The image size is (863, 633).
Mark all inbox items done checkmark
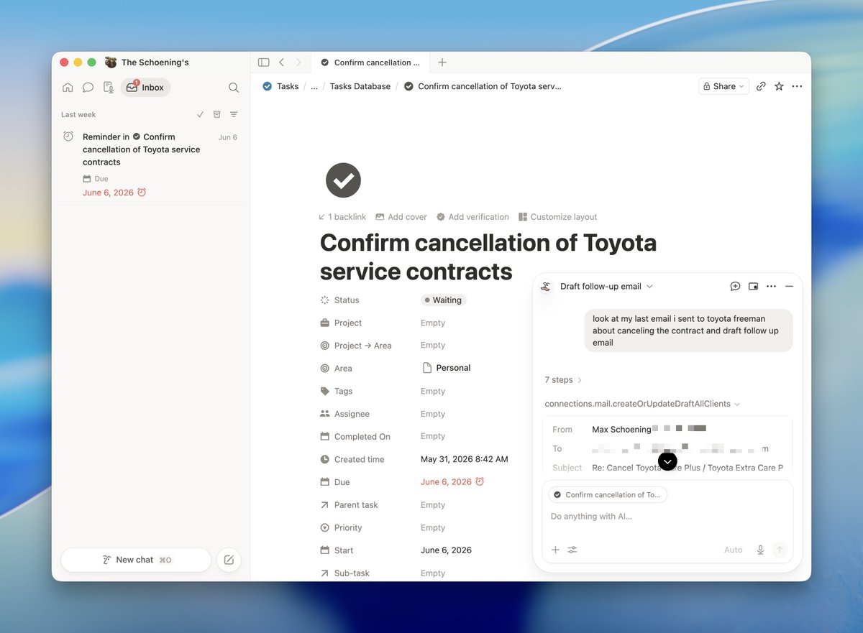pos(200,115)
